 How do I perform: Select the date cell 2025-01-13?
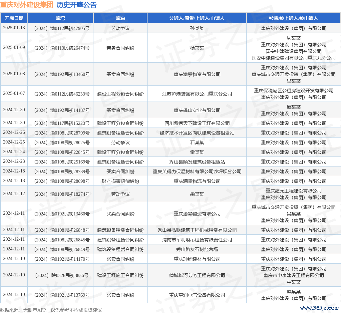(14, 28)
